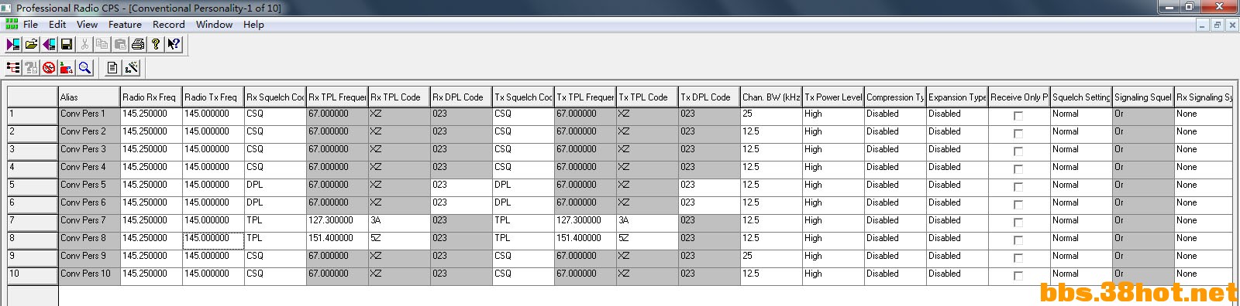Screen dimensions: 1240x306
Task: Select Tx Squelch Code TPL cell in row 8
Action: 523,241
